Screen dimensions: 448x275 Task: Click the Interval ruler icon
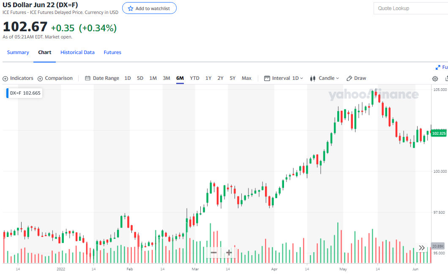(x=267, y=78)
